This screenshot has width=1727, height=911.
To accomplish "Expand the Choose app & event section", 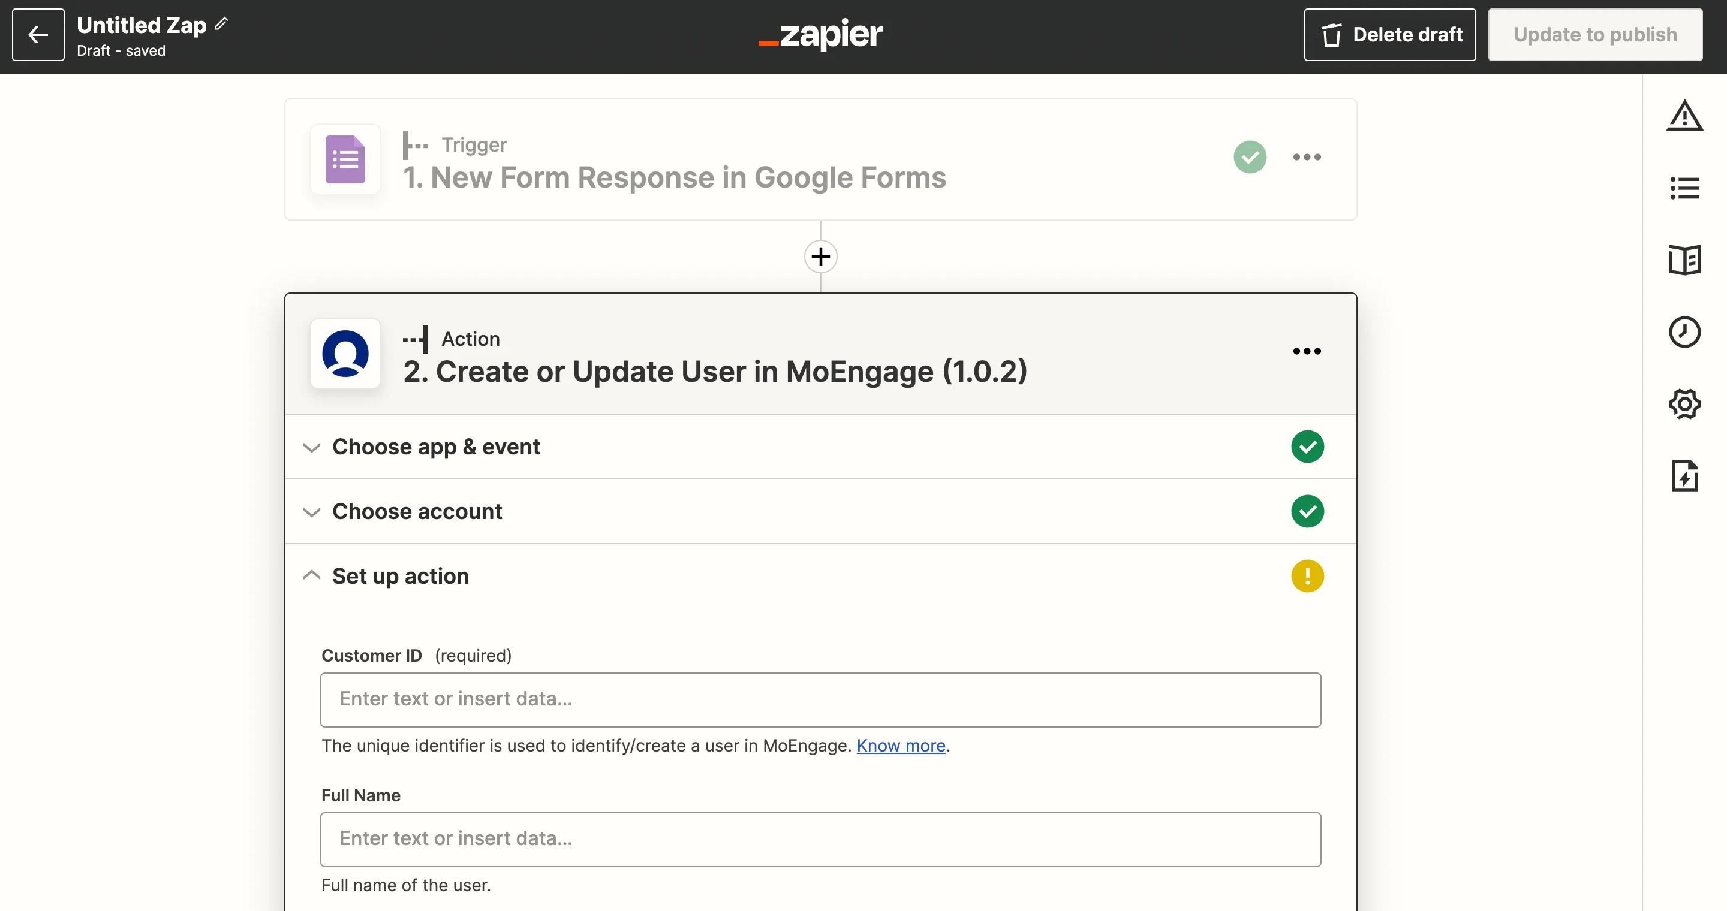I will [x=820, y=447].
